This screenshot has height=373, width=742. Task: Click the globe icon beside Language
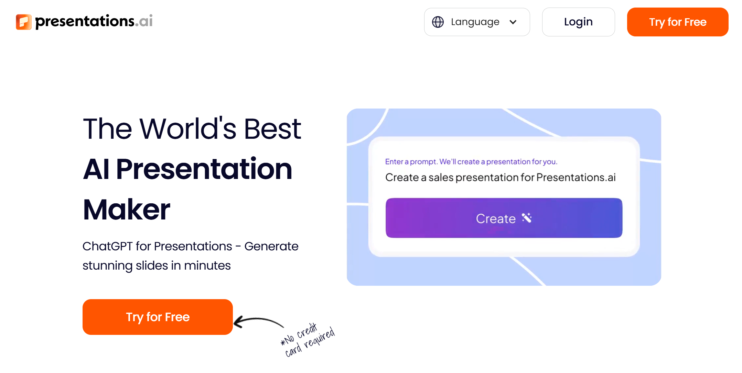[438, 22]
